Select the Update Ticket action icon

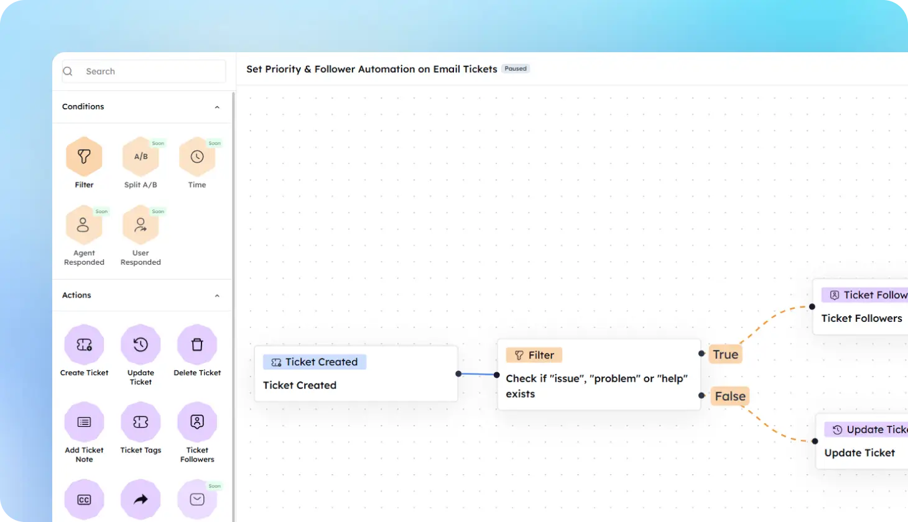tap(141, 344)
